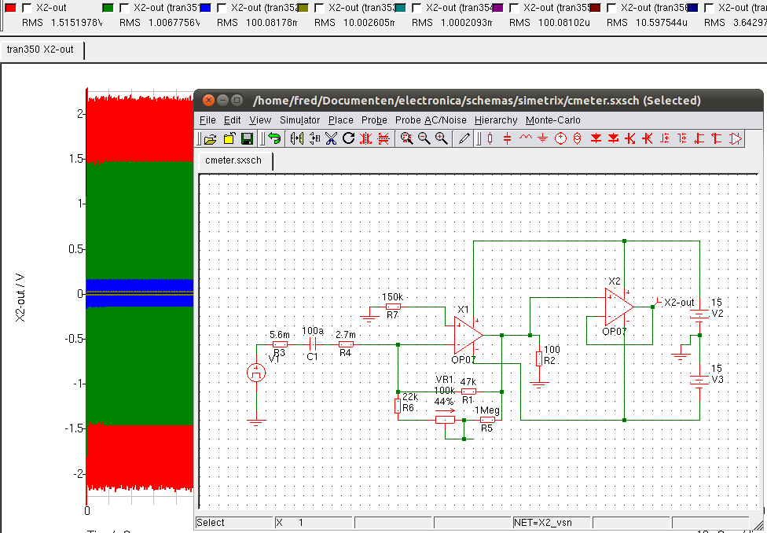Click the green tran351 legend color swatch
Screen dimensions: 767x533
point(108,8)
